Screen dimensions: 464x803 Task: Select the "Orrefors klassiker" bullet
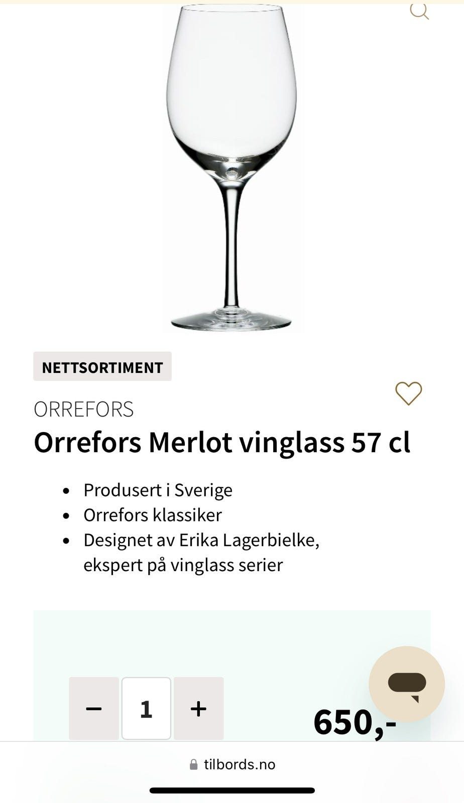click(x=153, y=515)
